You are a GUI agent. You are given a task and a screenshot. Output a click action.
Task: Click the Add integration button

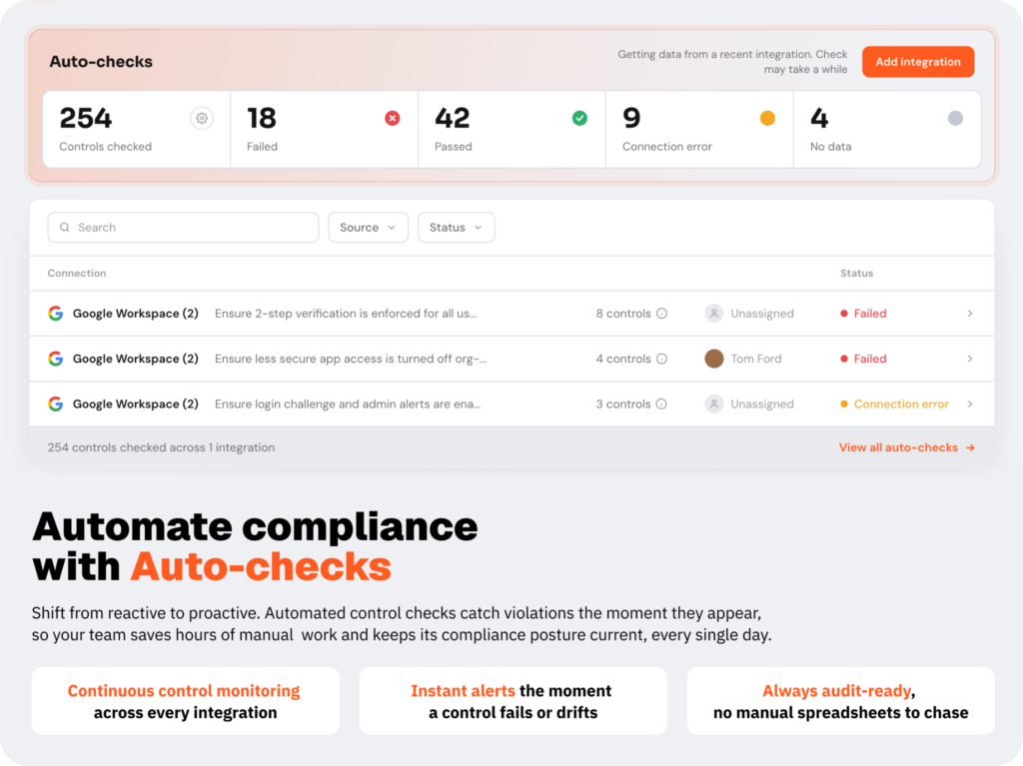click(x=918, y=62)
